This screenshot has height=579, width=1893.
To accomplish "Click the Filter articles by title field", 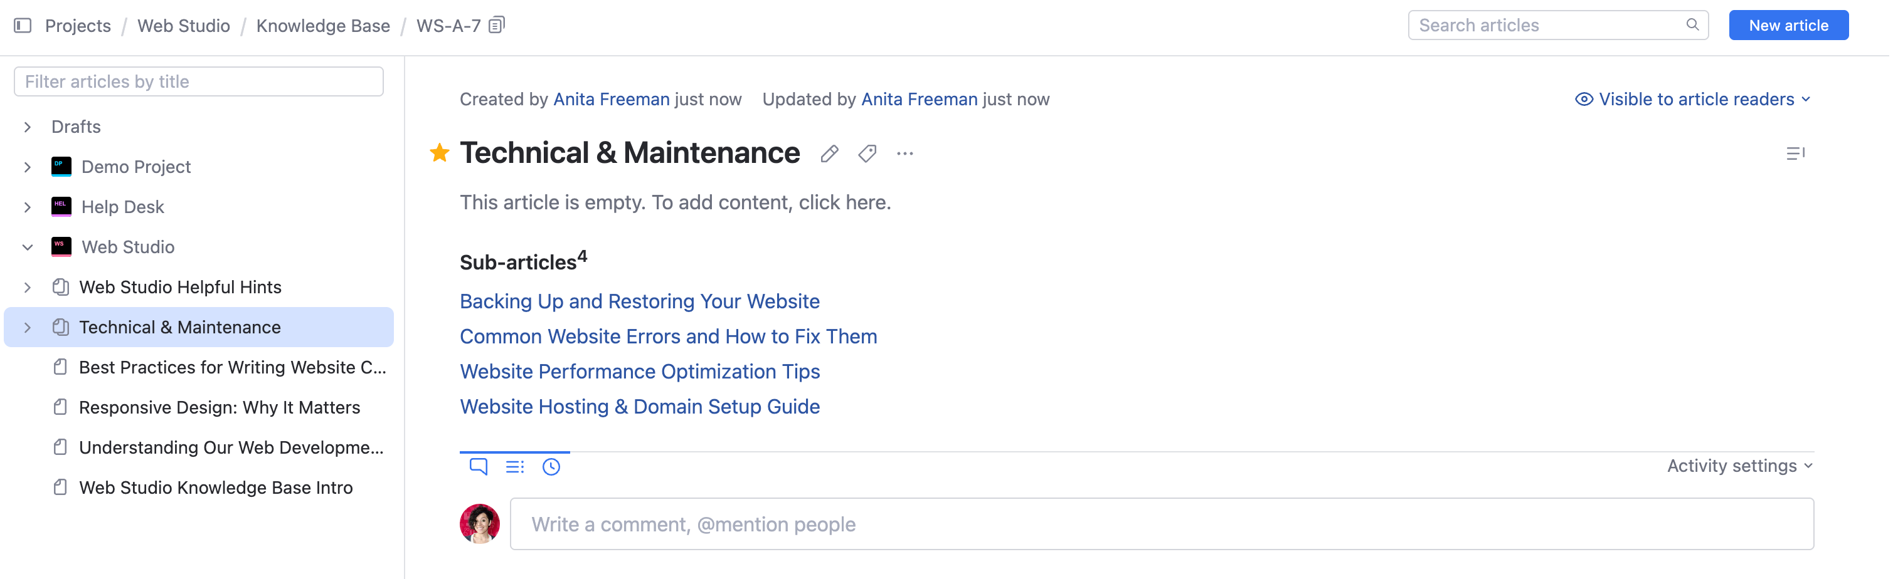I will tap(198, 81).
